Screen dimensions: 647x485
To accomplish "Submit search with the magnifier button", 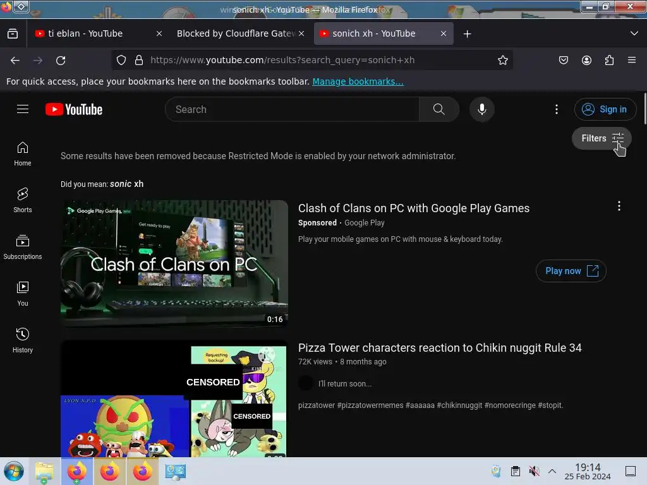I will [x=439, y=109].
